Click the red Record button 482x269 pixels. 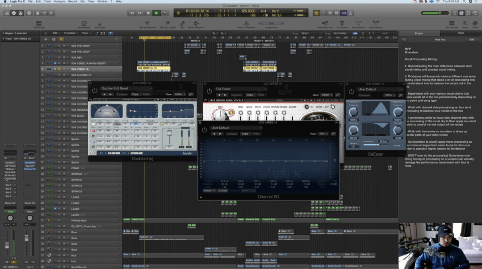click(x=165, y=13)
